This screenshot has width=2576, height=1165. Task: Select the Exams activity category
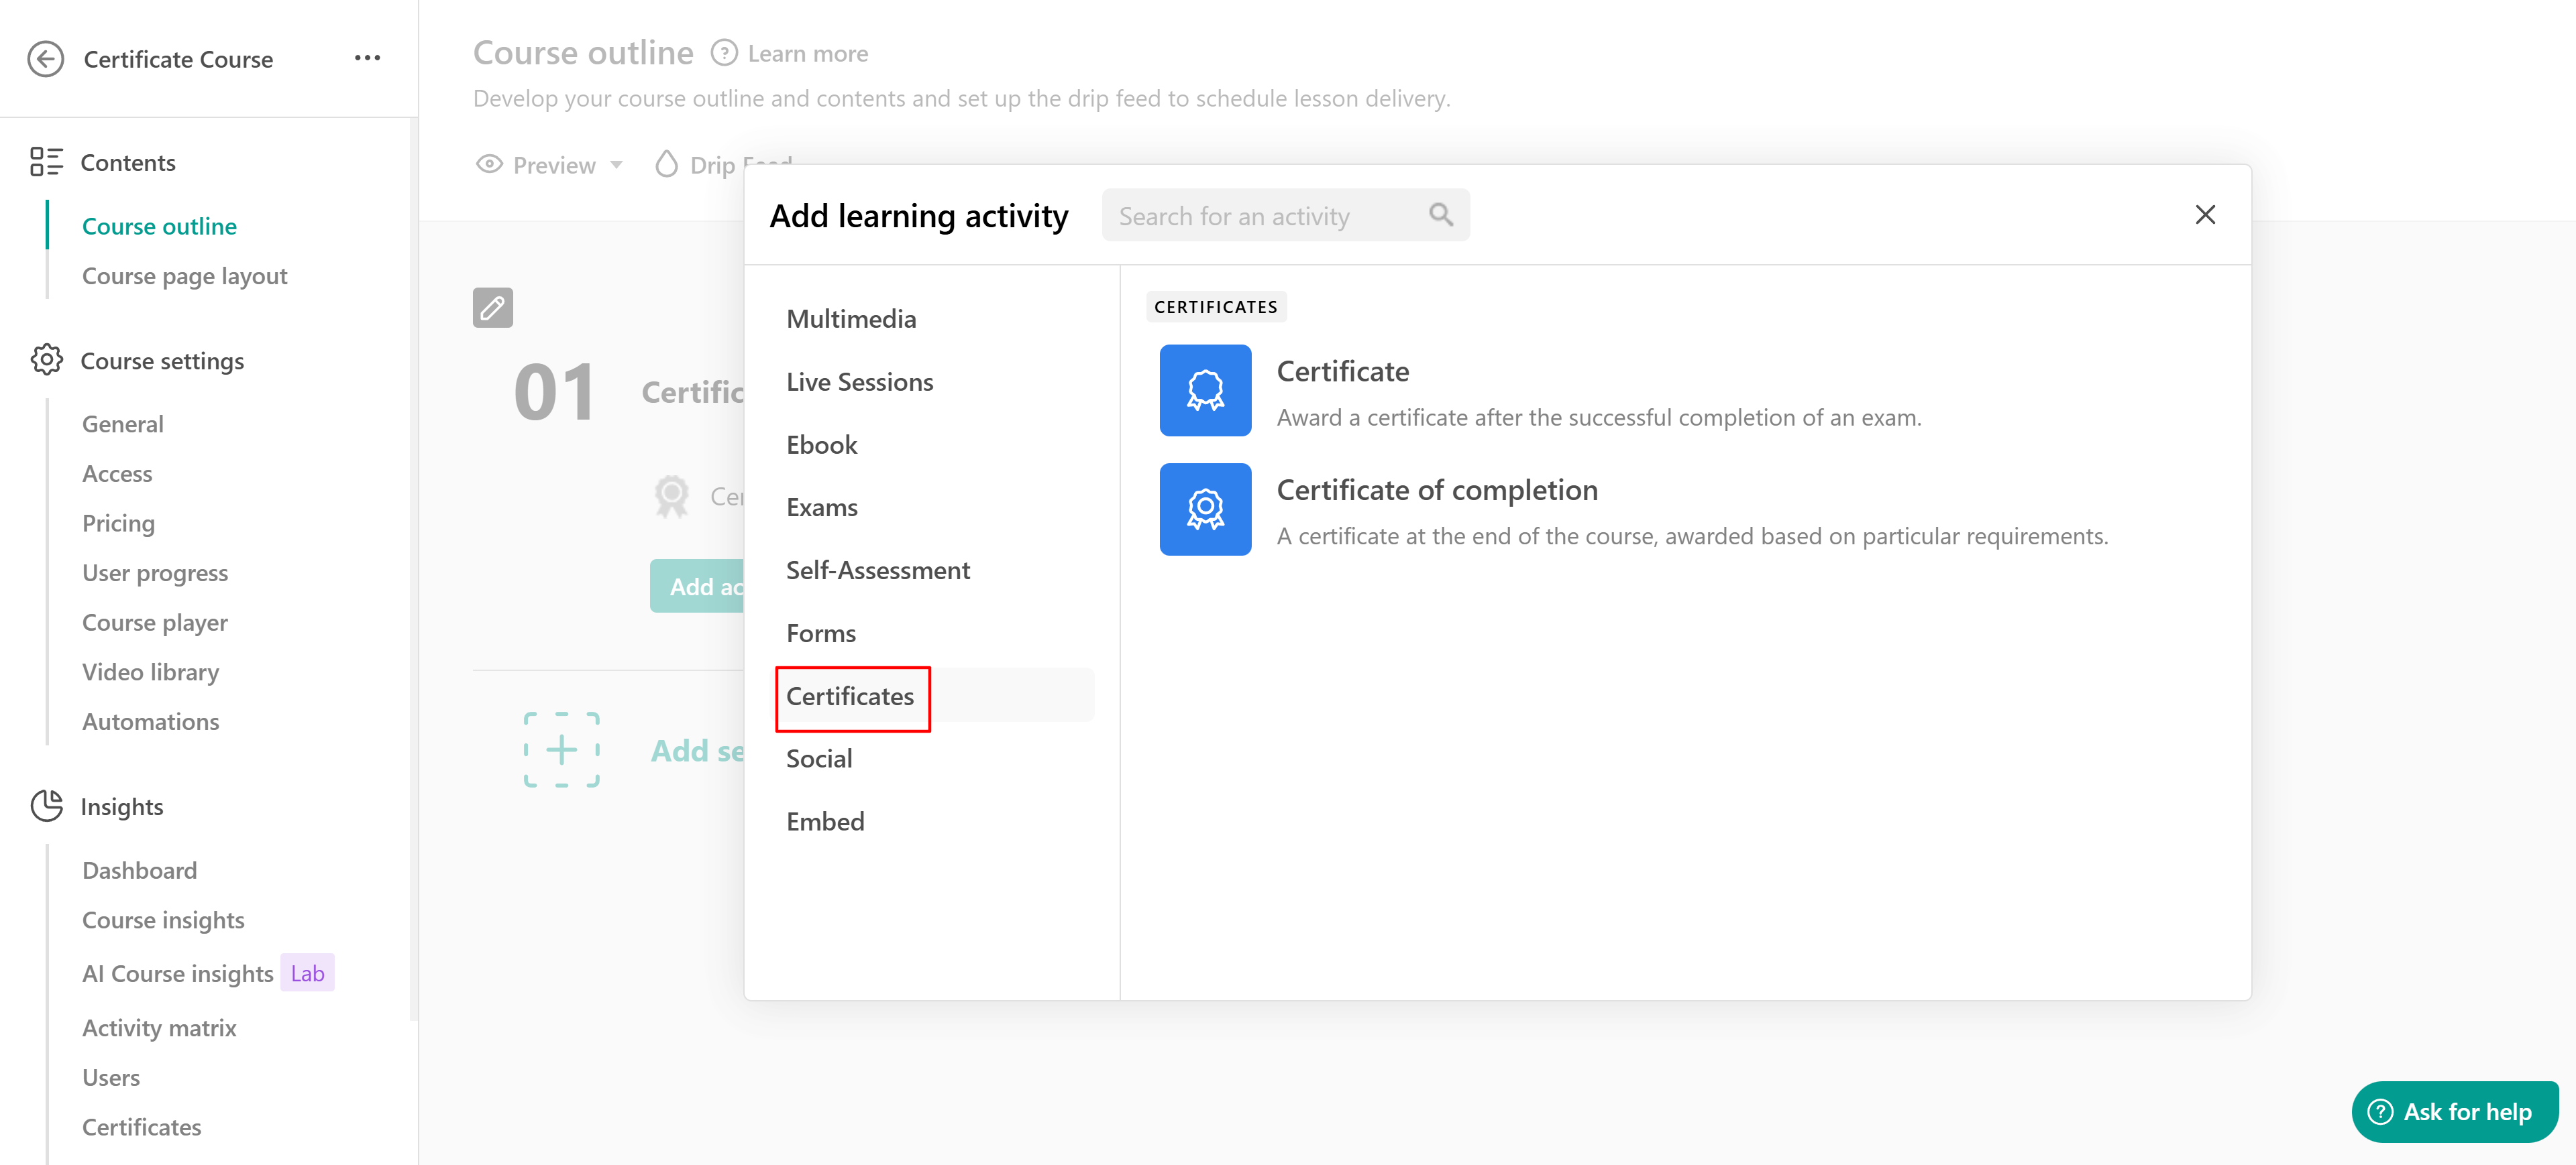[x=821, y=507]
